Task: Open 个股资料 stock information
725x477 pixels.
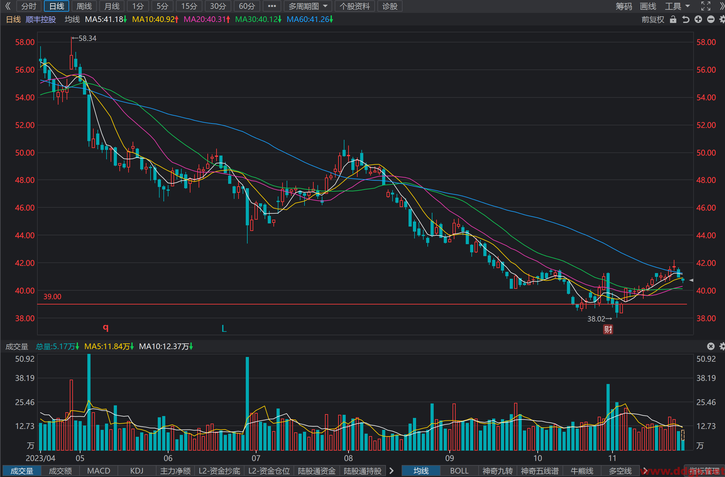Action: pos(354,6)
